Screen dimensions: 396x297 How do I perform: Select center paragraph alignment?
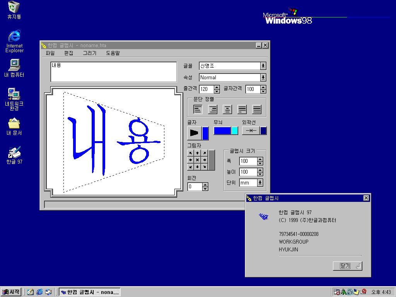click(227, 109)
